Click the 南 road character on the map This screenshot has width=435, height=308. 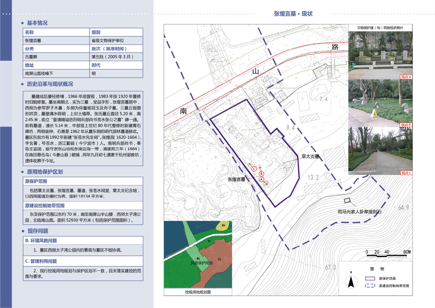(x=183, y=111)
